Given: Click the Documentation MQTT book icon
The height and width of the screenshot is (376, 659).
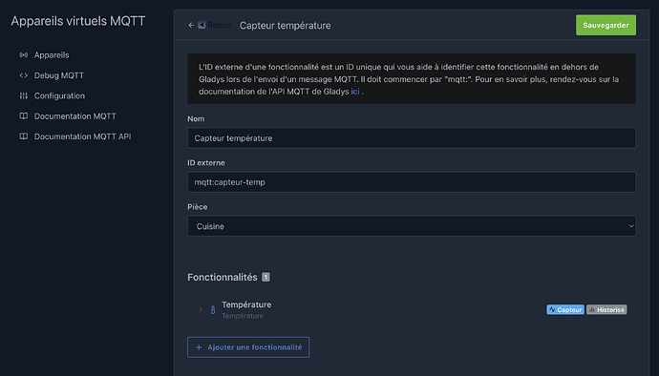Looking at the screenshot, I should [x=24, y=116].
